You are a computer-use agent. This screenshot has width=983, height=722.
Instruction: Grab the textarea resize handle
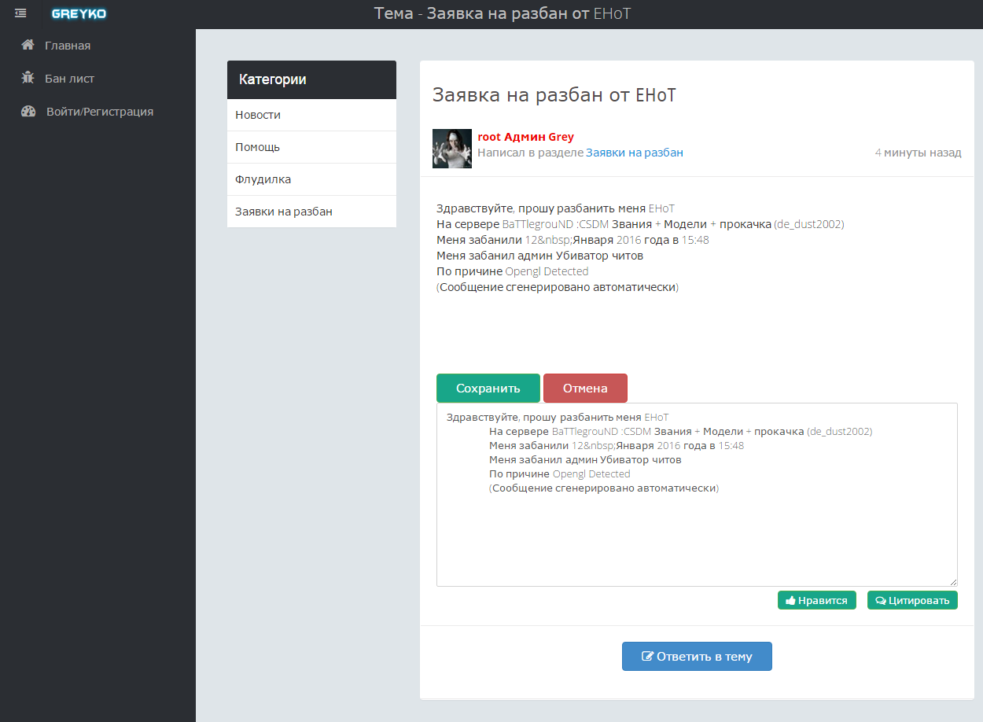953,582
